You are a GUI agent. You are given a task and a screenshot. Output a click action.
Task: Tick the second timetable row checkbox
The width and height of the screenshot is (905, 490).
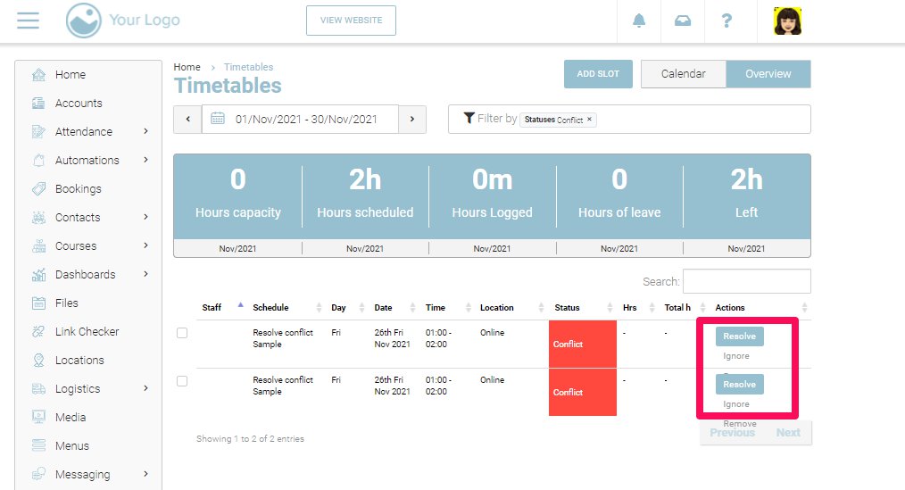(x=182, y=381)
